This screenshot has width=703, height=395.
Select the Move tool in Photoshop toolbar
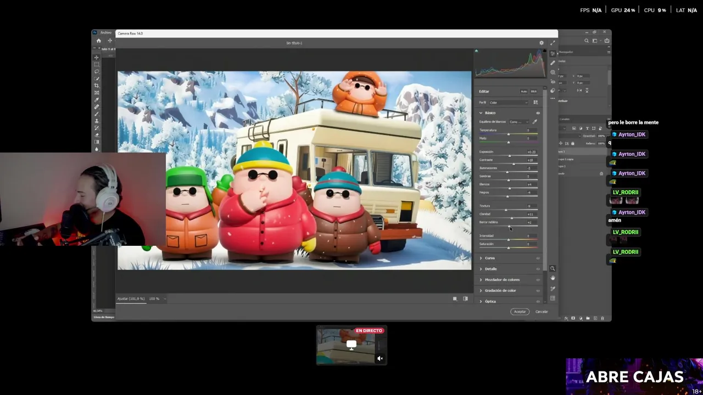[x=97, y=58]
